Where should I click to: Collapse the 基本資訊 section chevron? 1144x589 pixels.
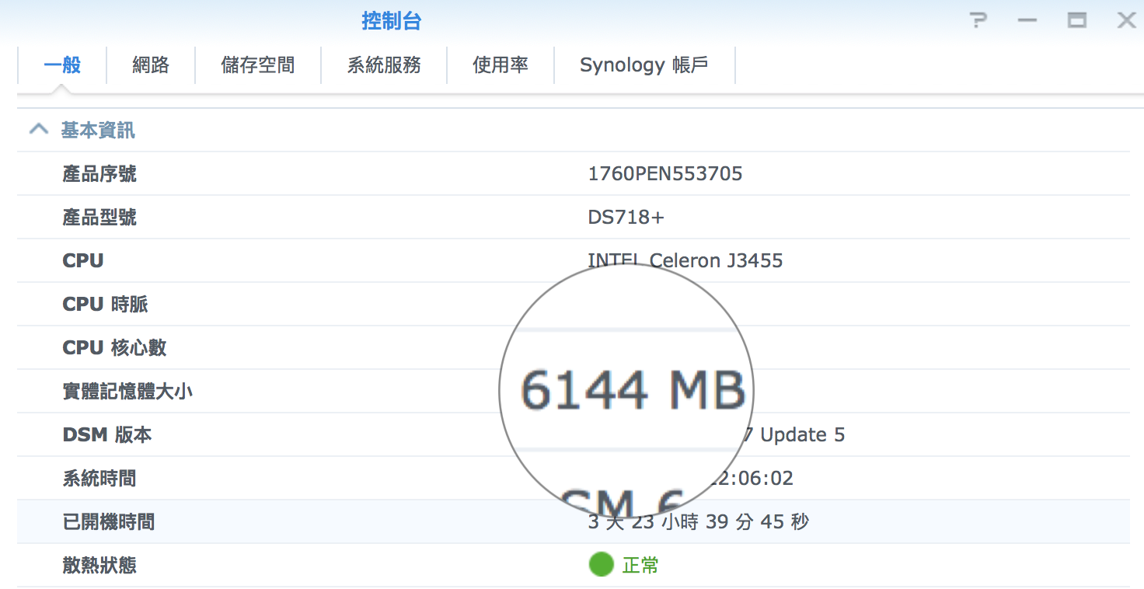tap(39, 129)
